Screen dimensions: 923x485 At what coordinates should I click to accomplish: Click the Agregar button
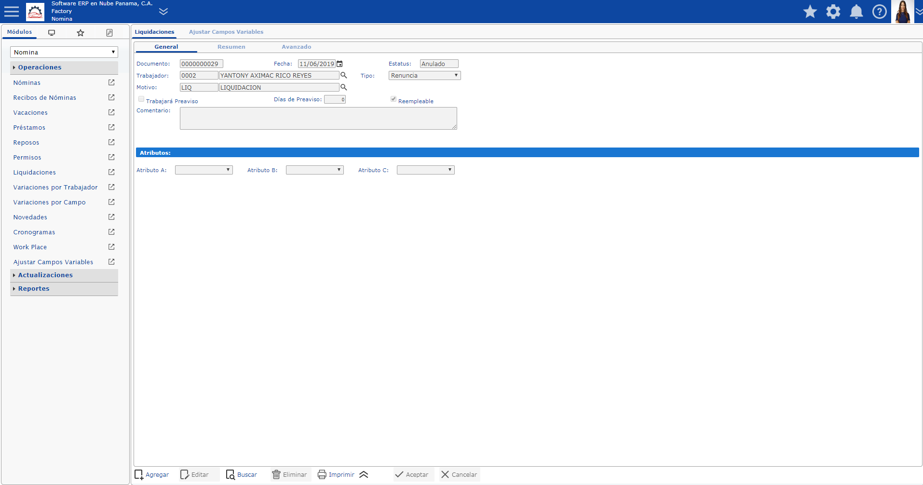coord(152,474)
